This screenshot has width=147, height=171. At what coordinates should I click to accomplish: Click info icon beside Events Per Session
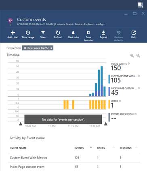135,114
